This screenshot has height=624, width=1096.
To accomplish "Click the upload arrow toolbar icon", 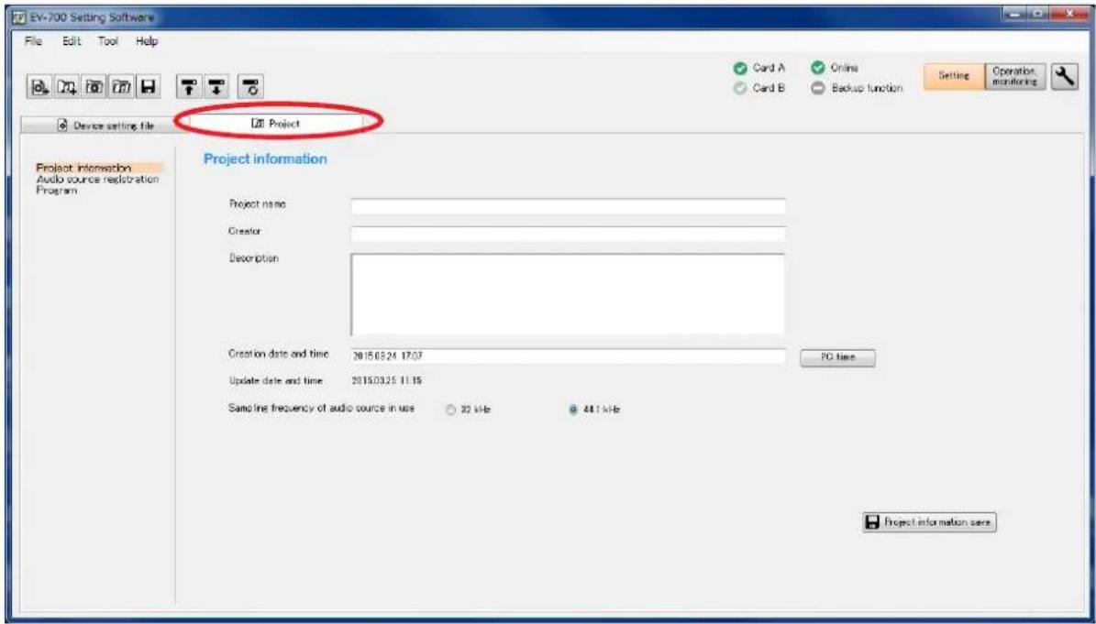I will click(x=187, y=86).
